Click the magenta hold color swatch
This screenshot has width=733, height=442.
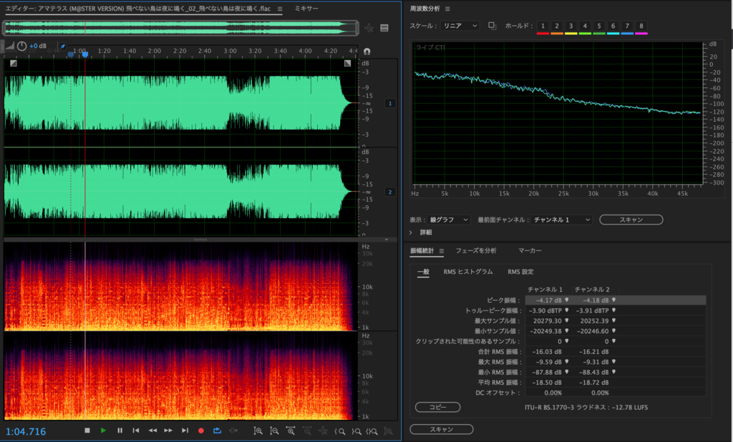[x=641, y=34]
